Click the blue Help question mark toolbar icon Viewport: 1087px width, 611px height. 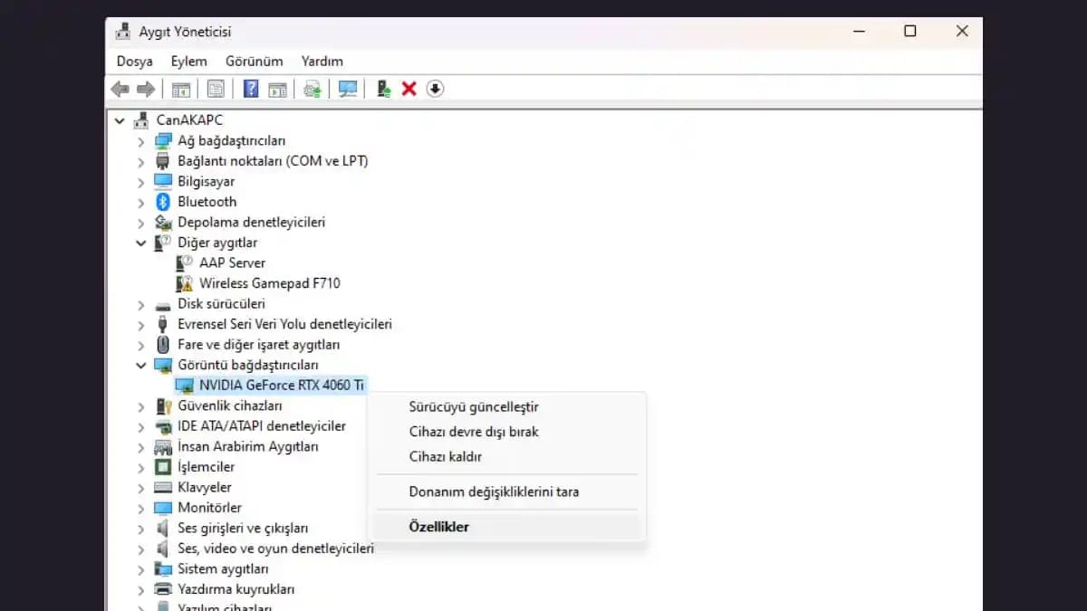(x=251, y=89)
